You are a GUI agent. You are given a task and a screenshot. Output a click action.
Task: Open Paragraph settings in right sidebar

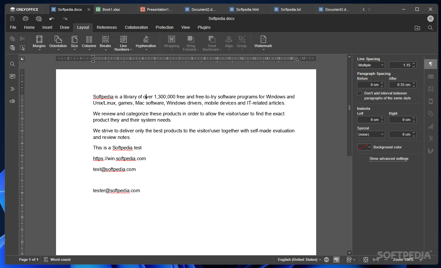point(431,64)
